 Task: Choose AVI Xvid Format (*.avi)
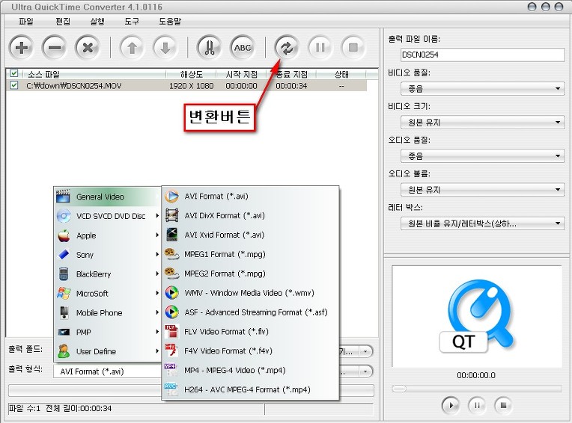tap(250, 235)
